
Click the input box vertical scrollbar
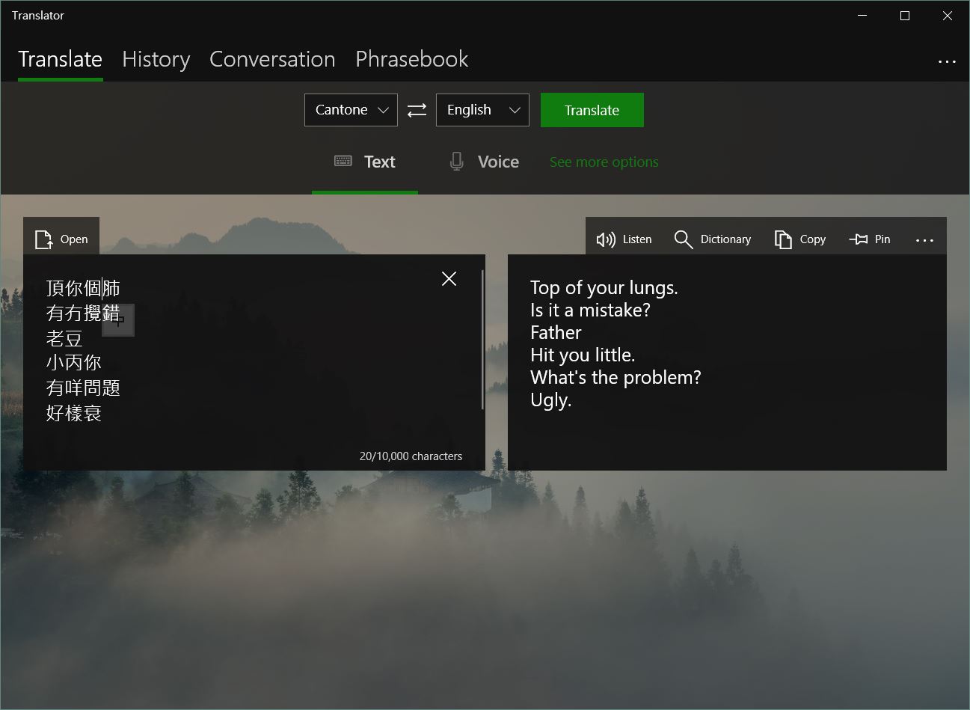point(482,340)
